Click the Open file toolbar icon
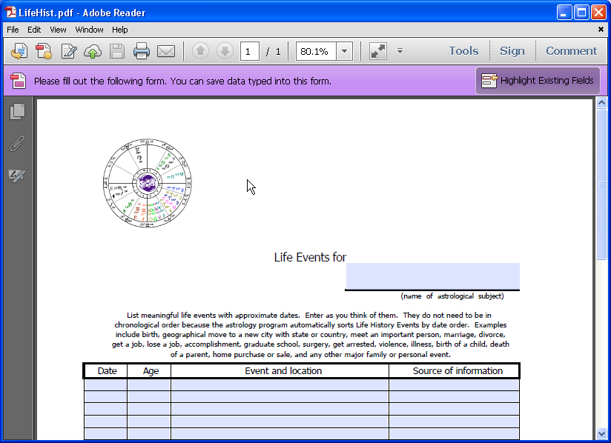The width and height of the screenshot is (611, 443). coord(19,51)
